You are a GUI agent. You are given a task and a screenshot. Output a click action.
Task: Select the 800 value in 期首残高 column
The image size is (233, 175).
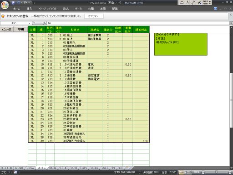click(x=141, y=141)
